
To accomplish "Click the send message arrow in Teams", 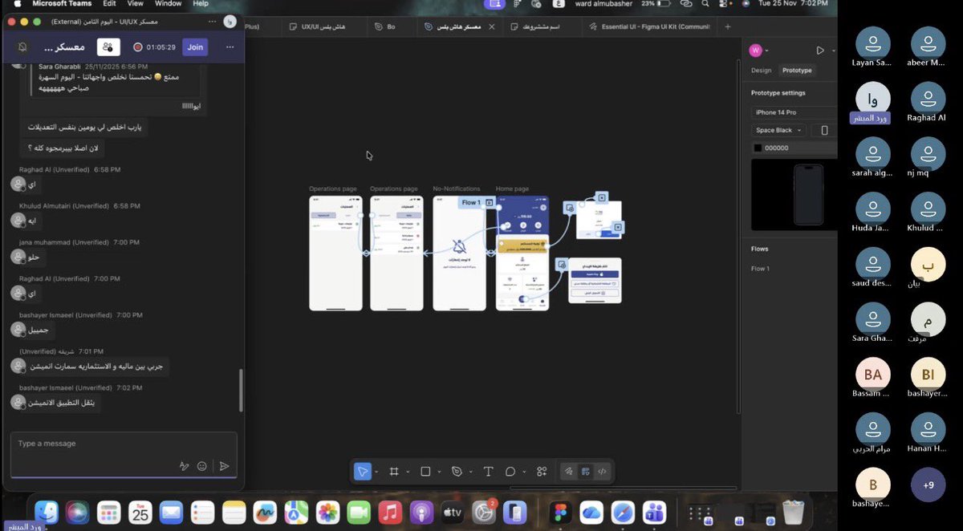I will 223,466.
